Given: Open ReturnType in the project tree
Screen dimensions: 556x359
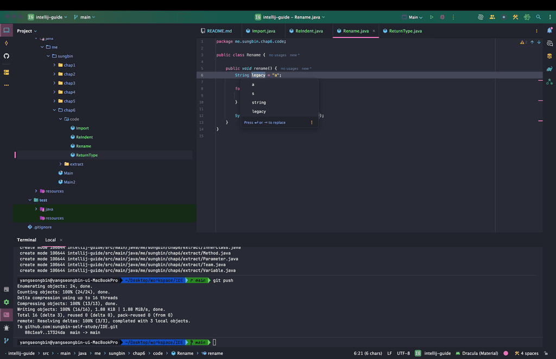Looking at the screenshot, I should (x=87, y=155).
